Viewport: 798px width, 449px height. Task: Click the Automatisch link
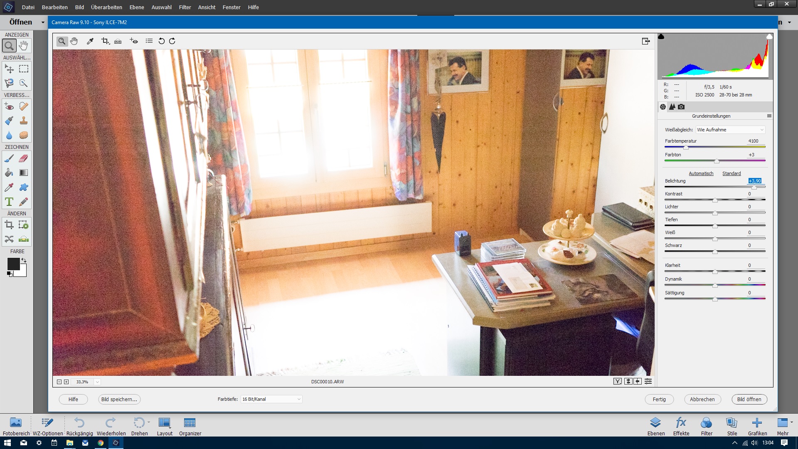tap(701, 173)
